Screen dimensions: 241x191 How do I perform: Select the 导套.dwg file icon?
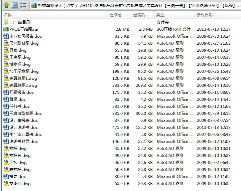(x=6, y=50)
